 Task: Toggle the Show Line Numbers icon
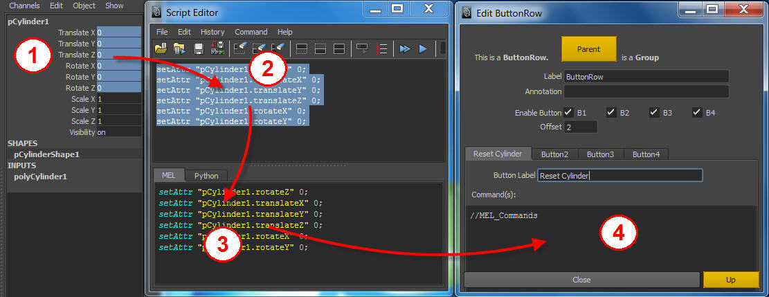[x=381, y=48]
